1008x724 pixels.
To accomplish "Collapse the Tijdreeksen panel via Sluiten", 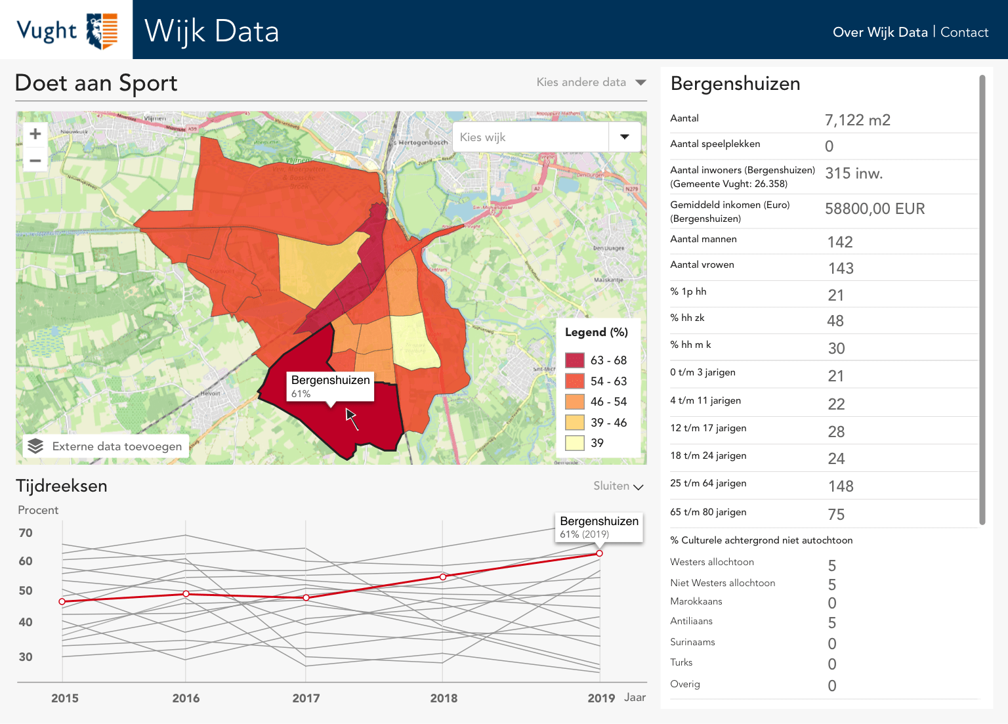I will pos(618,486).
